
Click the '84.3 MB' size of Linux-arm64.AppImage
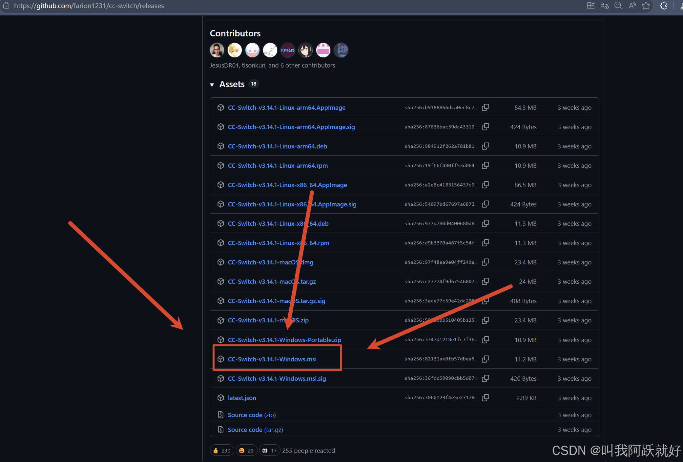(525, 107)
